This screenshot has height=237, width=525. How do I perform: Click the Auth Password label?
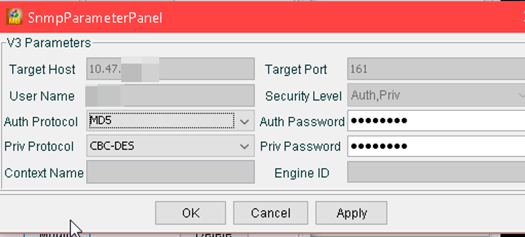coord(302,121)
